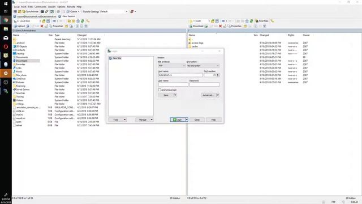The image size is (362, 204).
Task: Open the Session menu
Action: [51, 7]
